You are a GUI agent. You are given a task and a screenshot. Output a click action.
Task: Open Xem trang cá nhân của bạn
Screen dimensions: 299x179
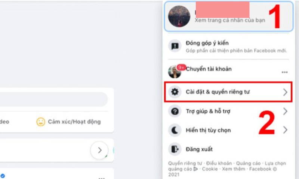(230, 20)
